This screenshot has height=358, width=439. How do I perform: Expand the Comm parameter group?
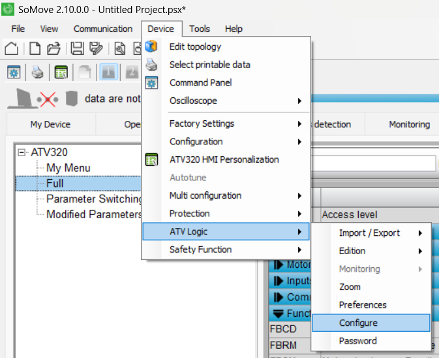(278, 297)
